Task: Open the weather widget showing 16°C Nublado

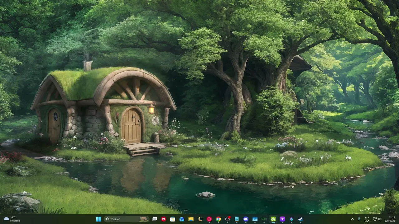Action: tap(12, 219)
